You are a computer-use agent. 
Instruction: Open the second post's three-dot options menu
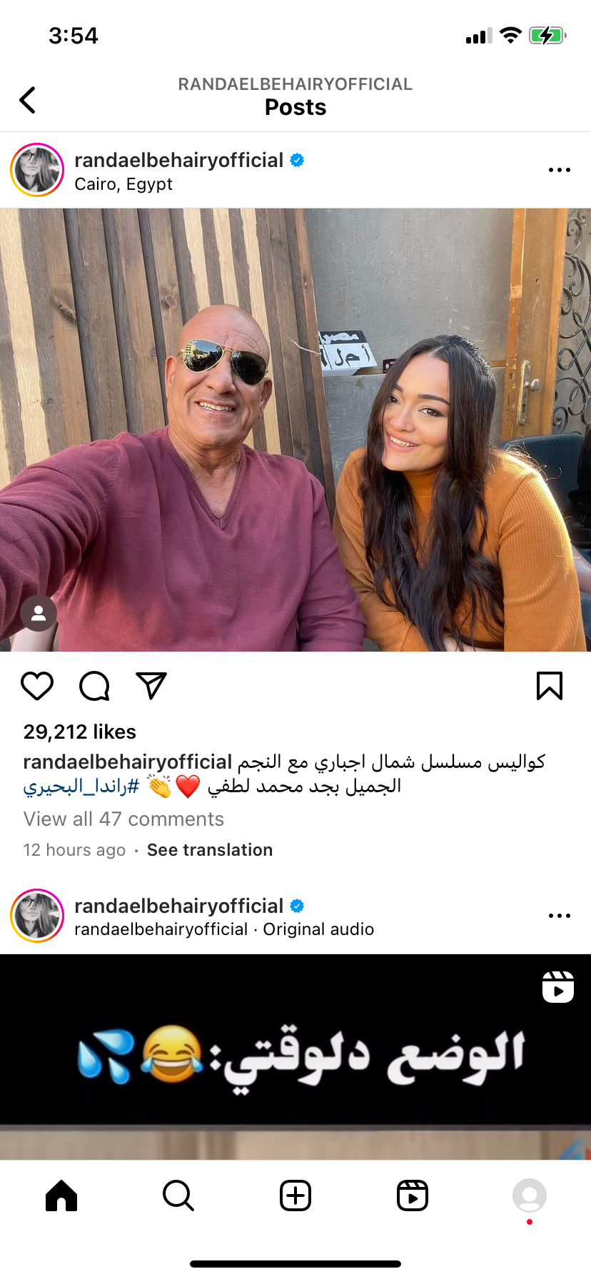[x=560, y=916]
